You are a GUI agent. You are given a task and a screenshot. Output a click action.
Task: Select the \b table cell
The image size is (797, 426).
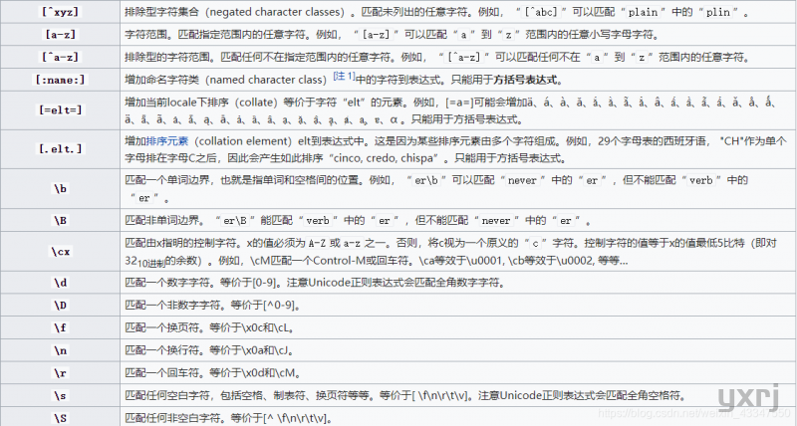pos(60,189)
